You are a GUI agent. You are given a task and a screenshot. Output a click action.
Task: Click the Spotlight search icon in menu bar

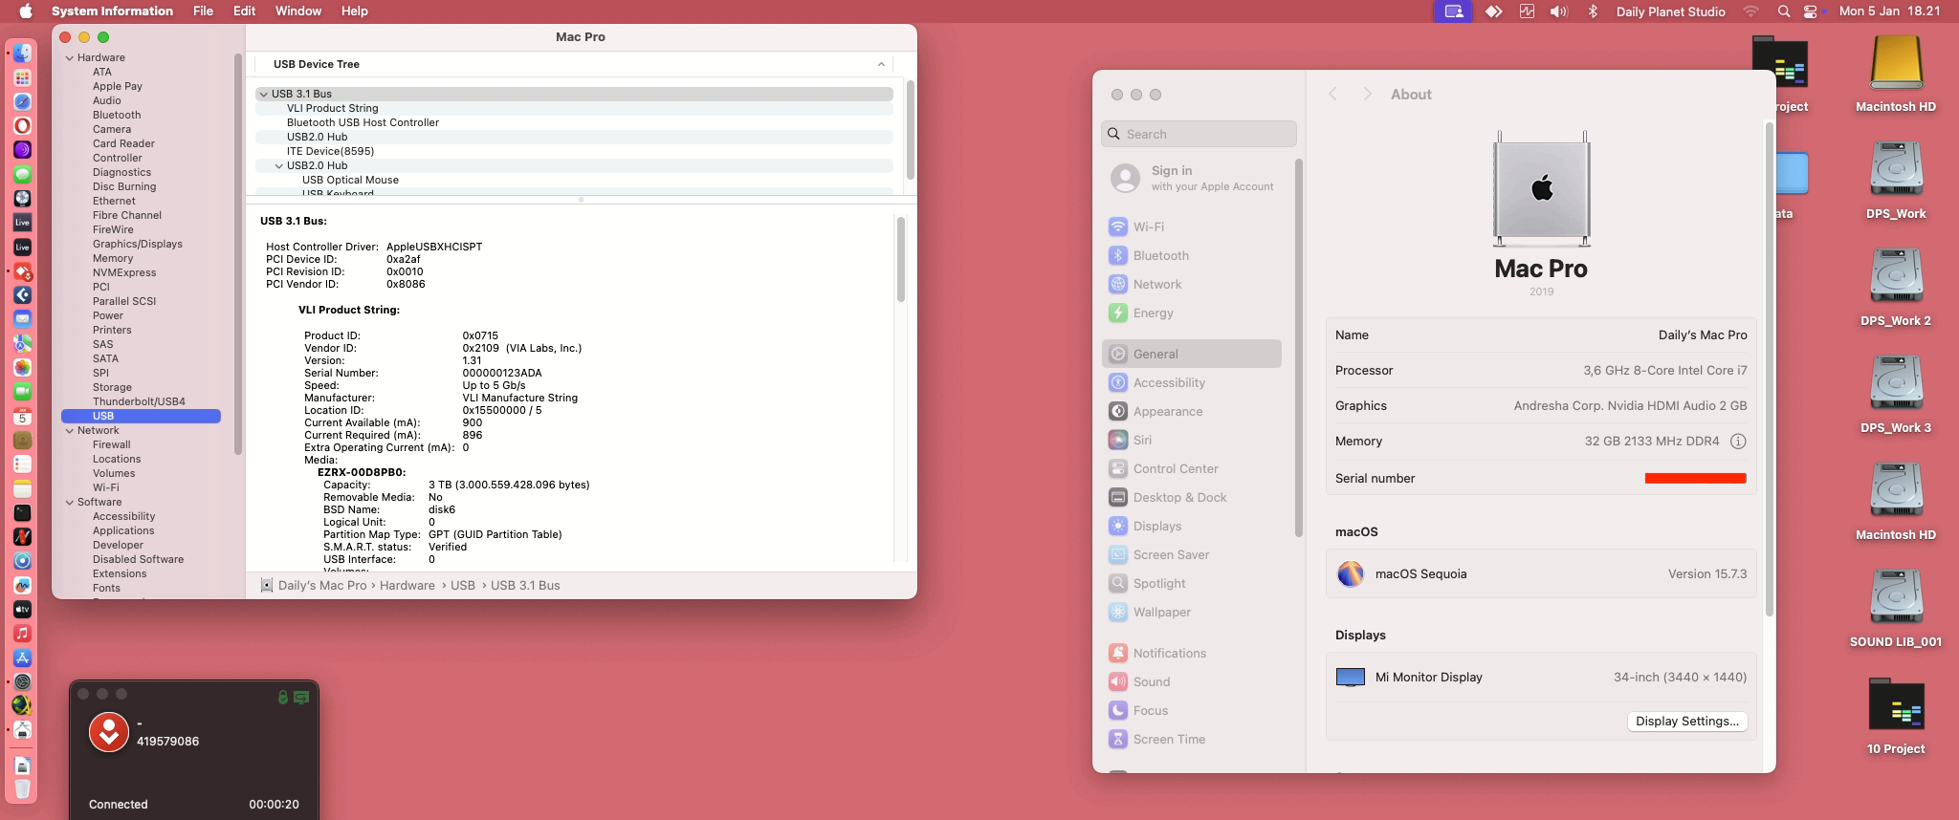coord(1783,11)
